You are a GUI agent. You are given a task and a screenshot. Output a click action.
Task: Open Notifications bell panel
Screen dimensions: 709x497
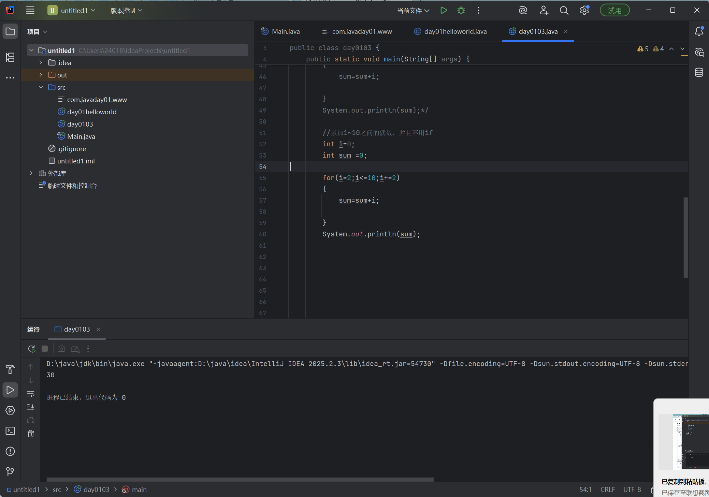(x=699, y=31)
